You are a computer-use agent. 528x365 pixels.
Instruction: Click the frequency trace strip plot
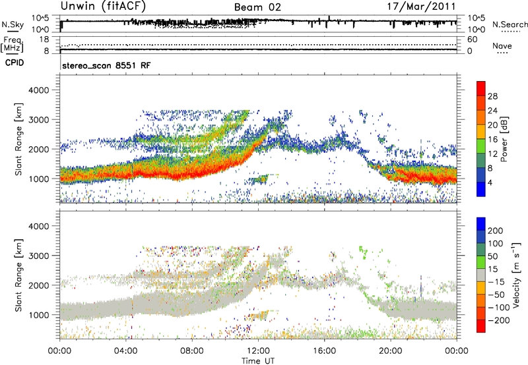[x=258, y=45]
